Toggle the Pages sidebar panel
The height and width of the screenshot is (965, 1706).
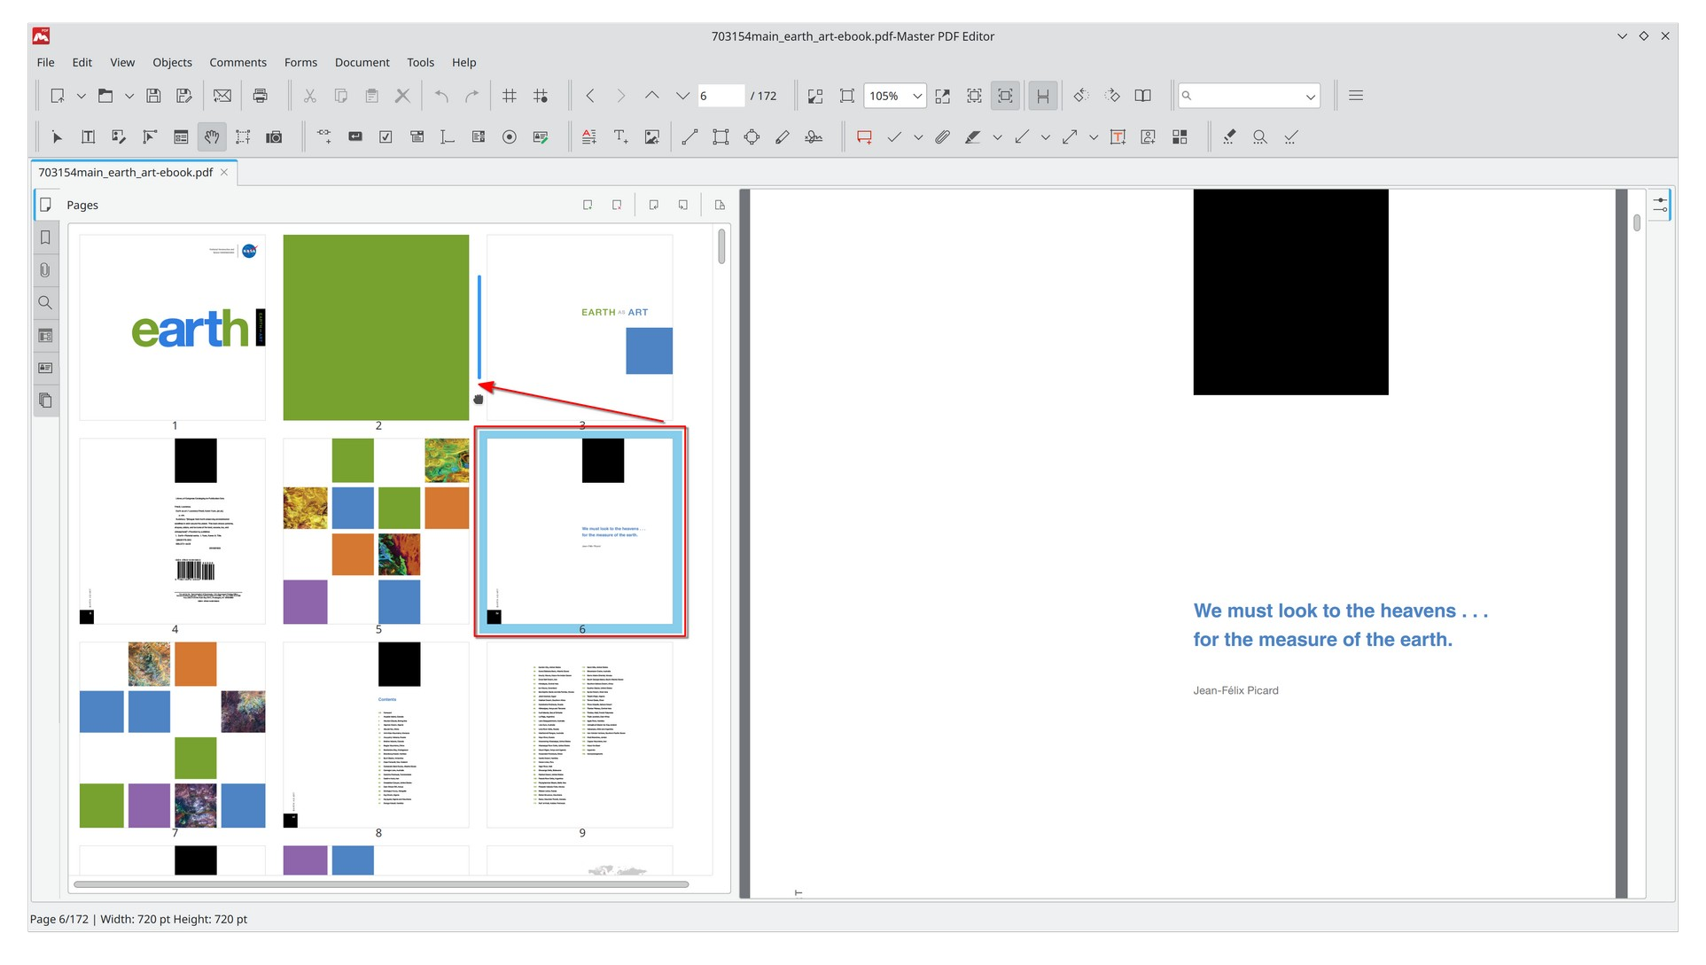click(x=45, y=205)
